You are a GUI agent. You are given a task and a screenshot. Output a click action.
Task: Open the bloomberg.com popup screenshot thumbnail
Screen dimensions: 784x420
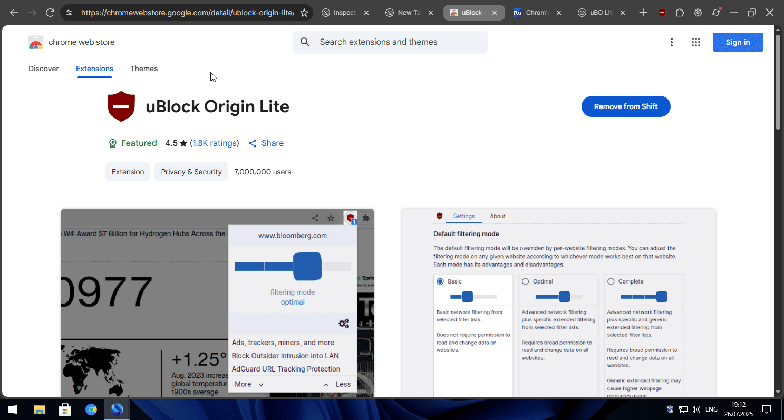click(x=217, y=302)
